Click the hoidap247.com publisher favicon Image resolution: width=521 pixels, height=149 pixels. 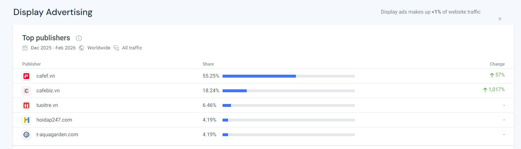click(26, 120)
